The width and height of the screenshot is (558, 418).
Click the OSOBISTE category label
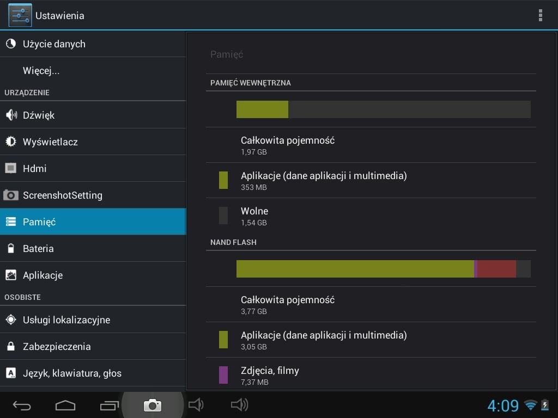(22, 297)
